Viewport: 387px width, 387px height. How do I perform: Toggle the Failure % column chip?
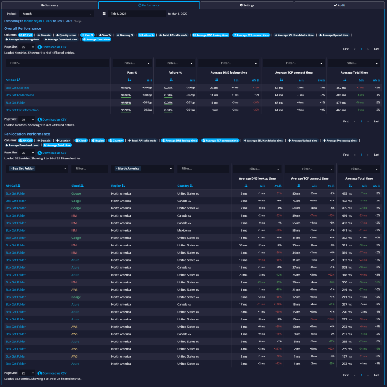(x=146, y=35)
